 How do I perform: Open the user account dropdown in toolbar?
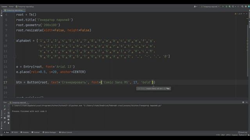[195, 7]
